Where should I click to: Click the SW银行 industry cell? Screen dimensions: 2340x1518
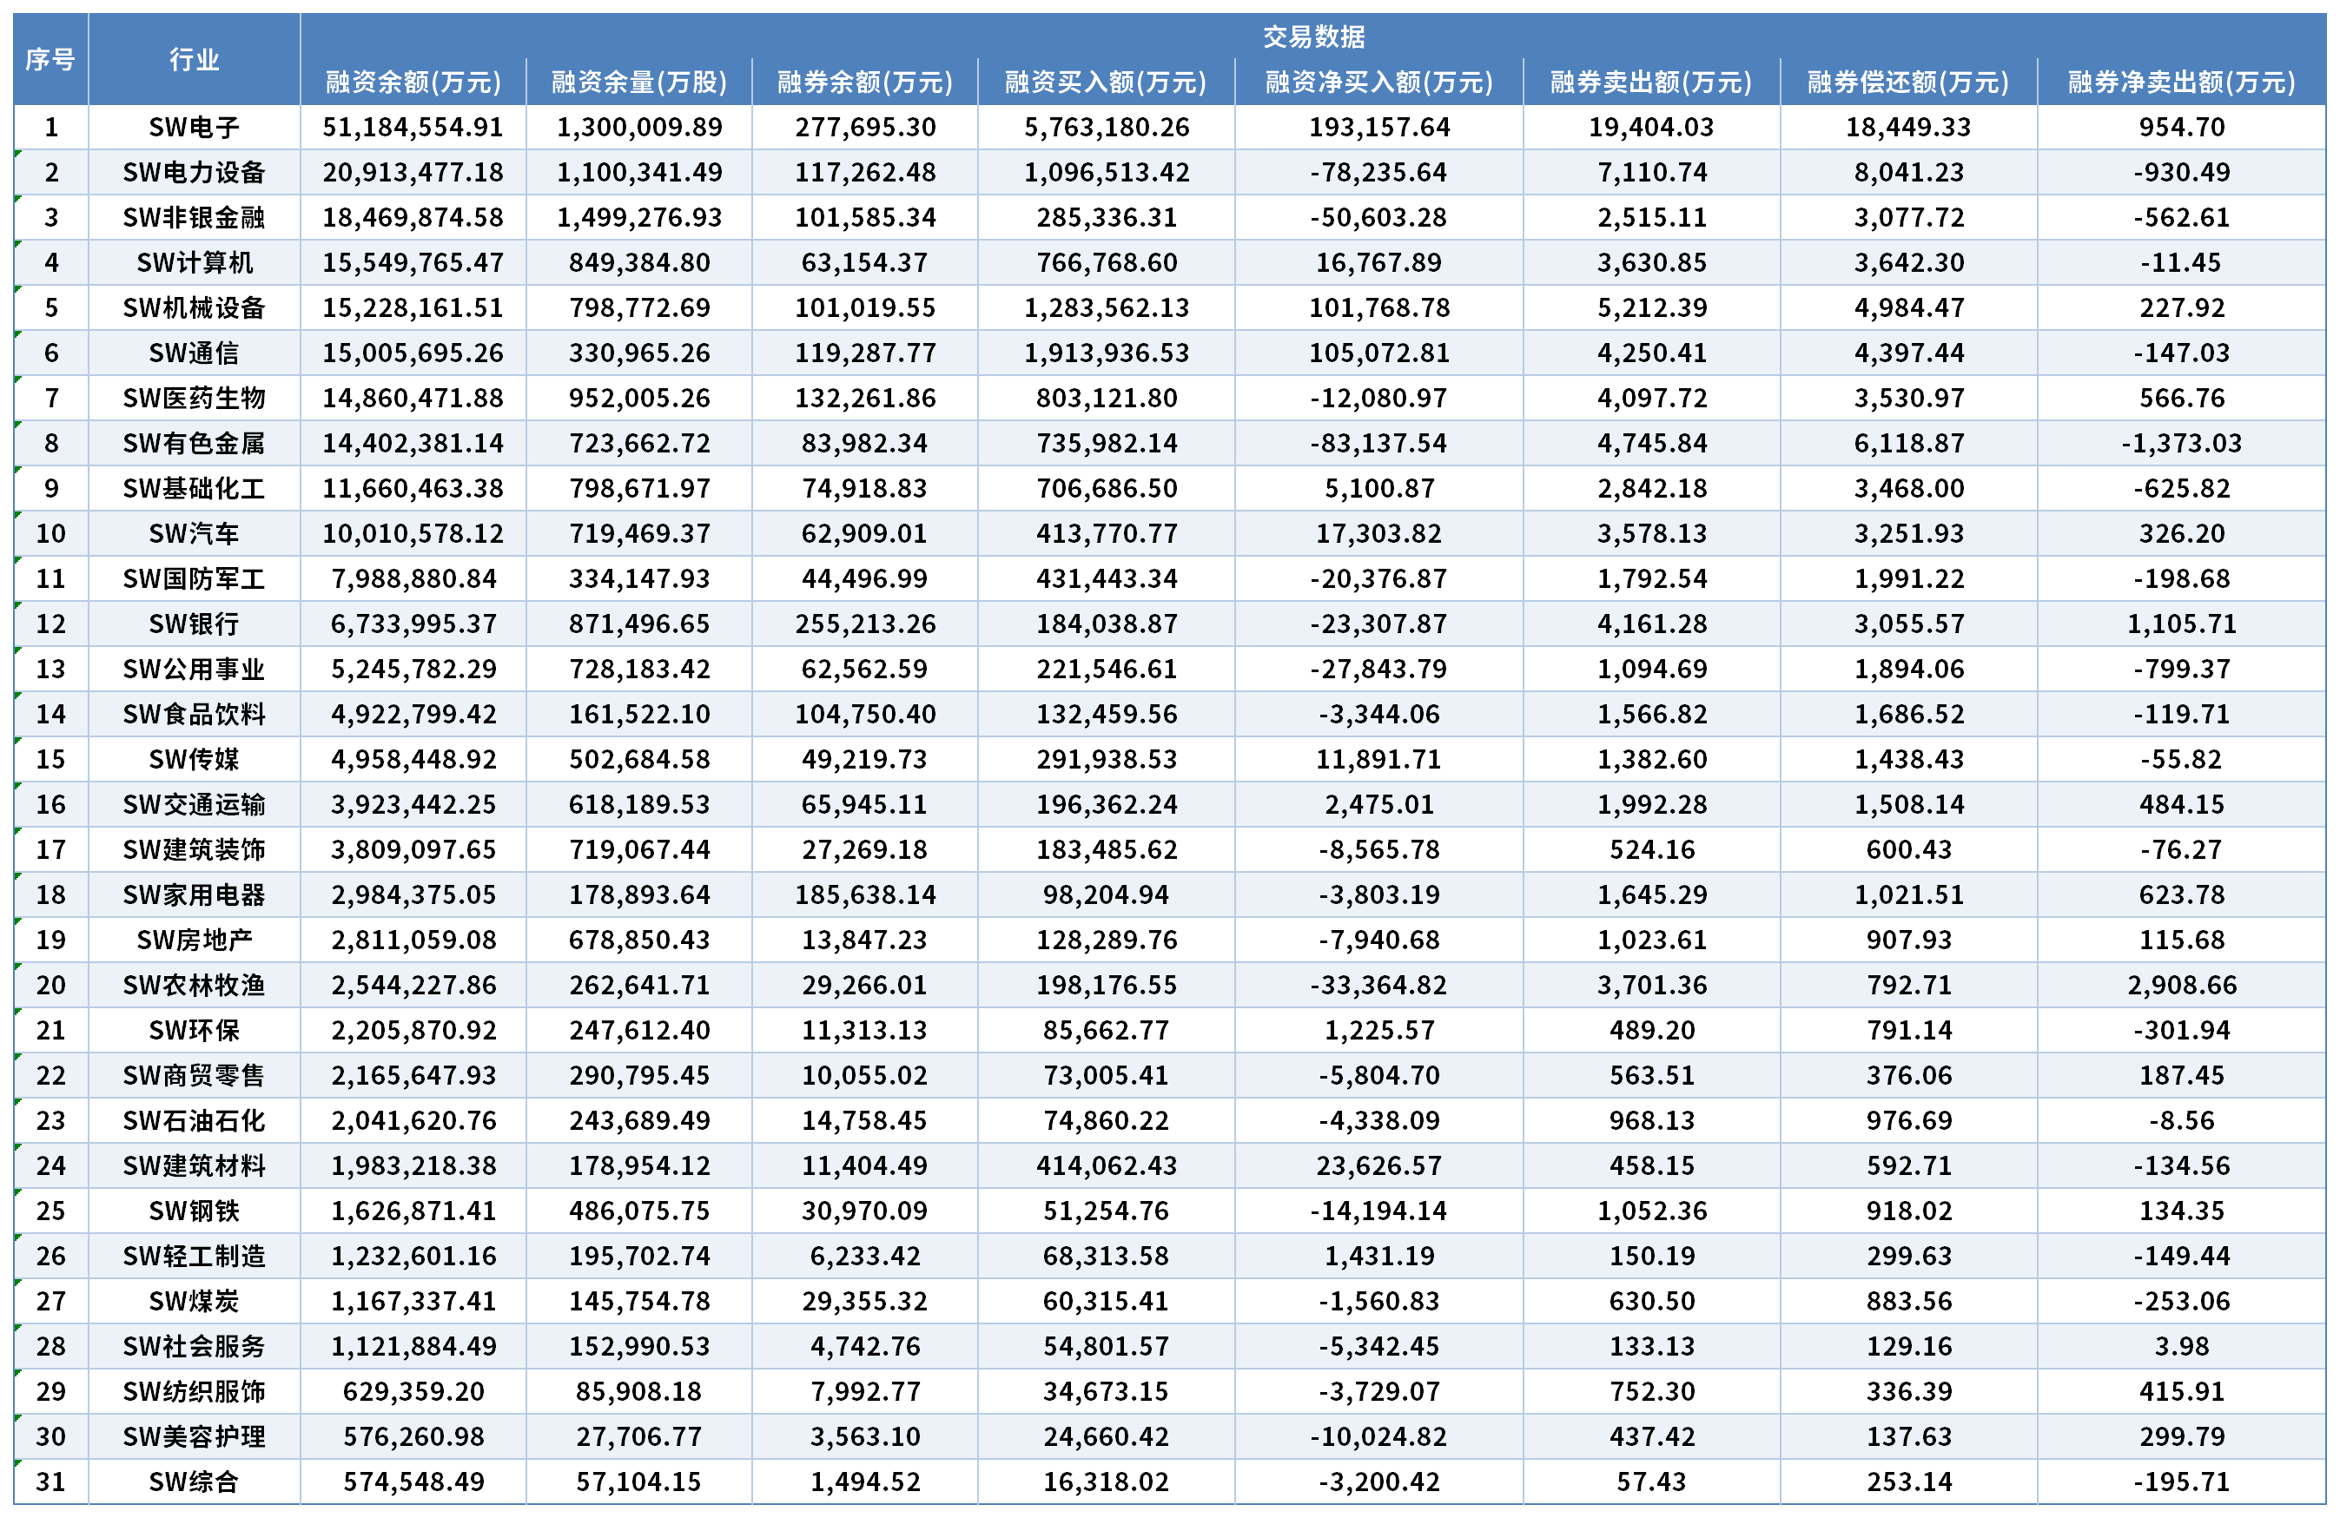tap(195, 624)
